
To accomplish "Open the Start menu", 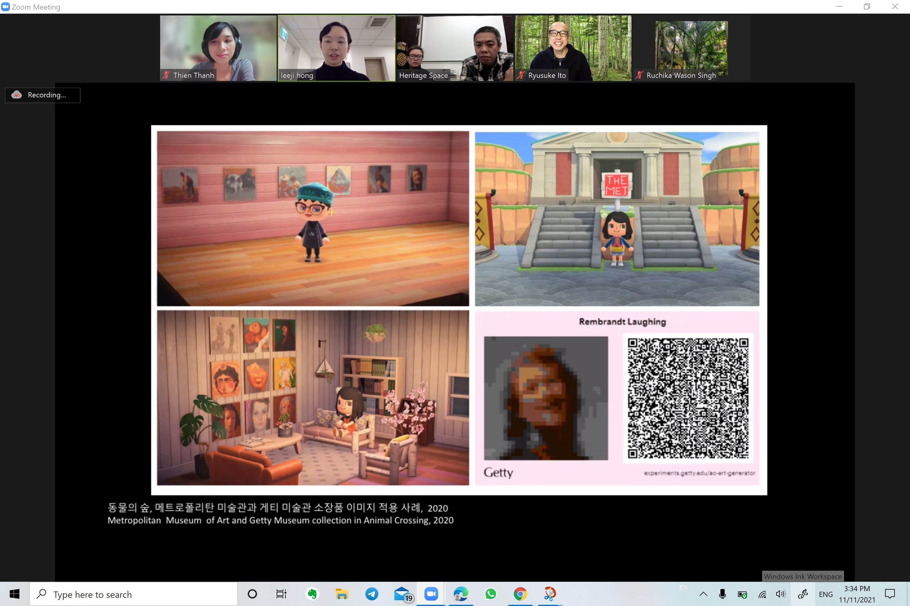I will (x=15, y=594).
